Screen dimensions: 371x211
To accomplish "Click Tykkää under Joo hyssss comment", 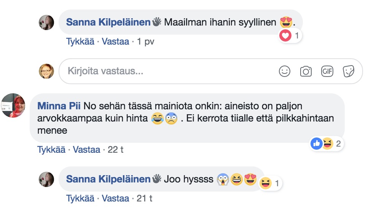I will (x=80, y=198).
